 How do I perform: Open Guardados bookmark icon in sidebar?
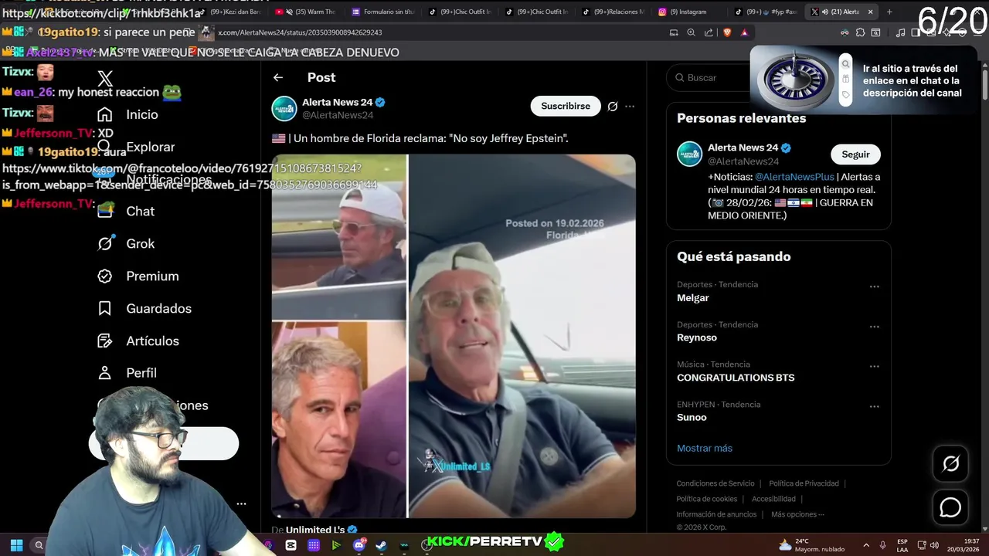[105, 308]
